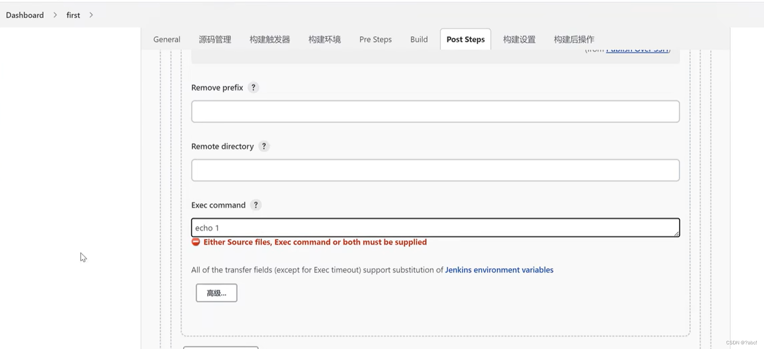Focus the Remove prefix input field
Screen dimensions: 764x349
(x=435, y=112)
